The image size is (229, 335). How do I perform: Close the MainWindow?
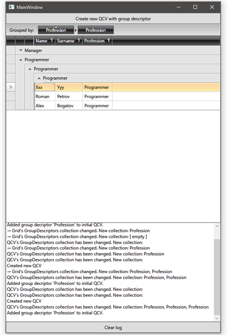coord(212,7)
